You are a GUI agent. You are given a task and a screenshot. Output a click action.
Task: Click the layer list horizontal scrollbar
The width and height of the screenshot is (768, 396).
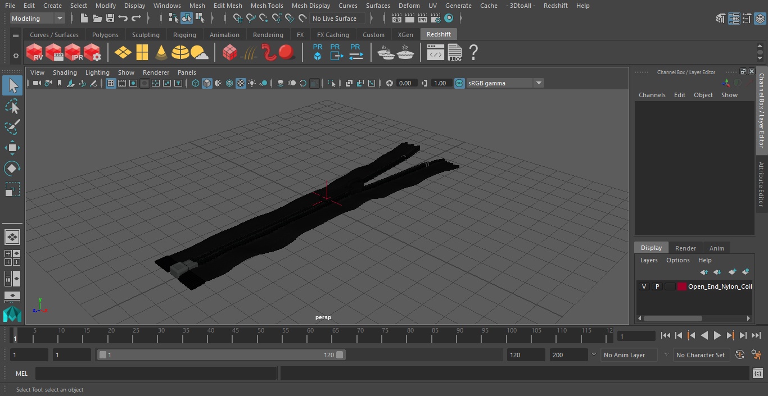672,318
